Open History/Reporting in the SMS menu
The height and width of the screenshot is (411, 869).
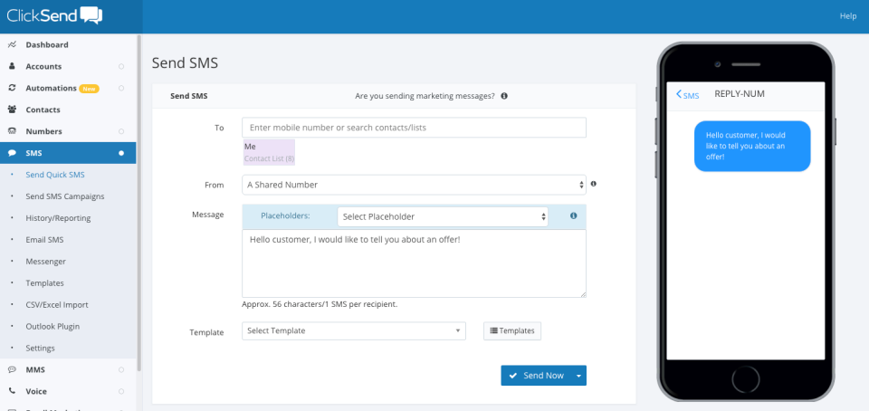(x=58, y=218)
